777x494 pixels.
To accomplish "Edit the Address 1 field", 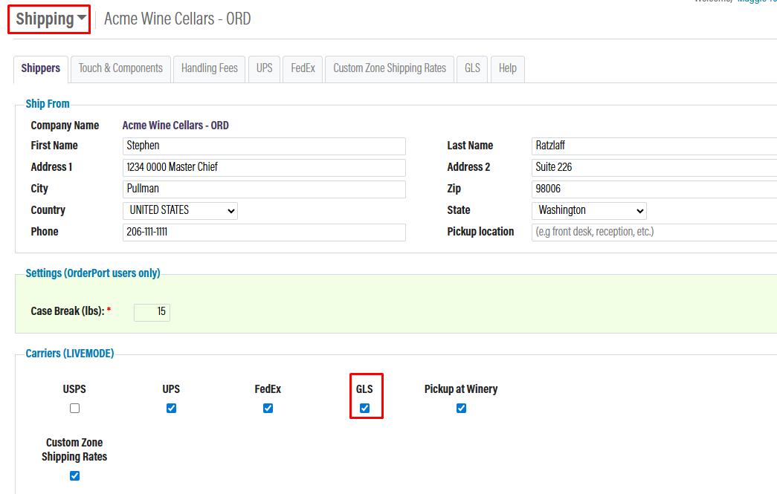I will 264,167.
